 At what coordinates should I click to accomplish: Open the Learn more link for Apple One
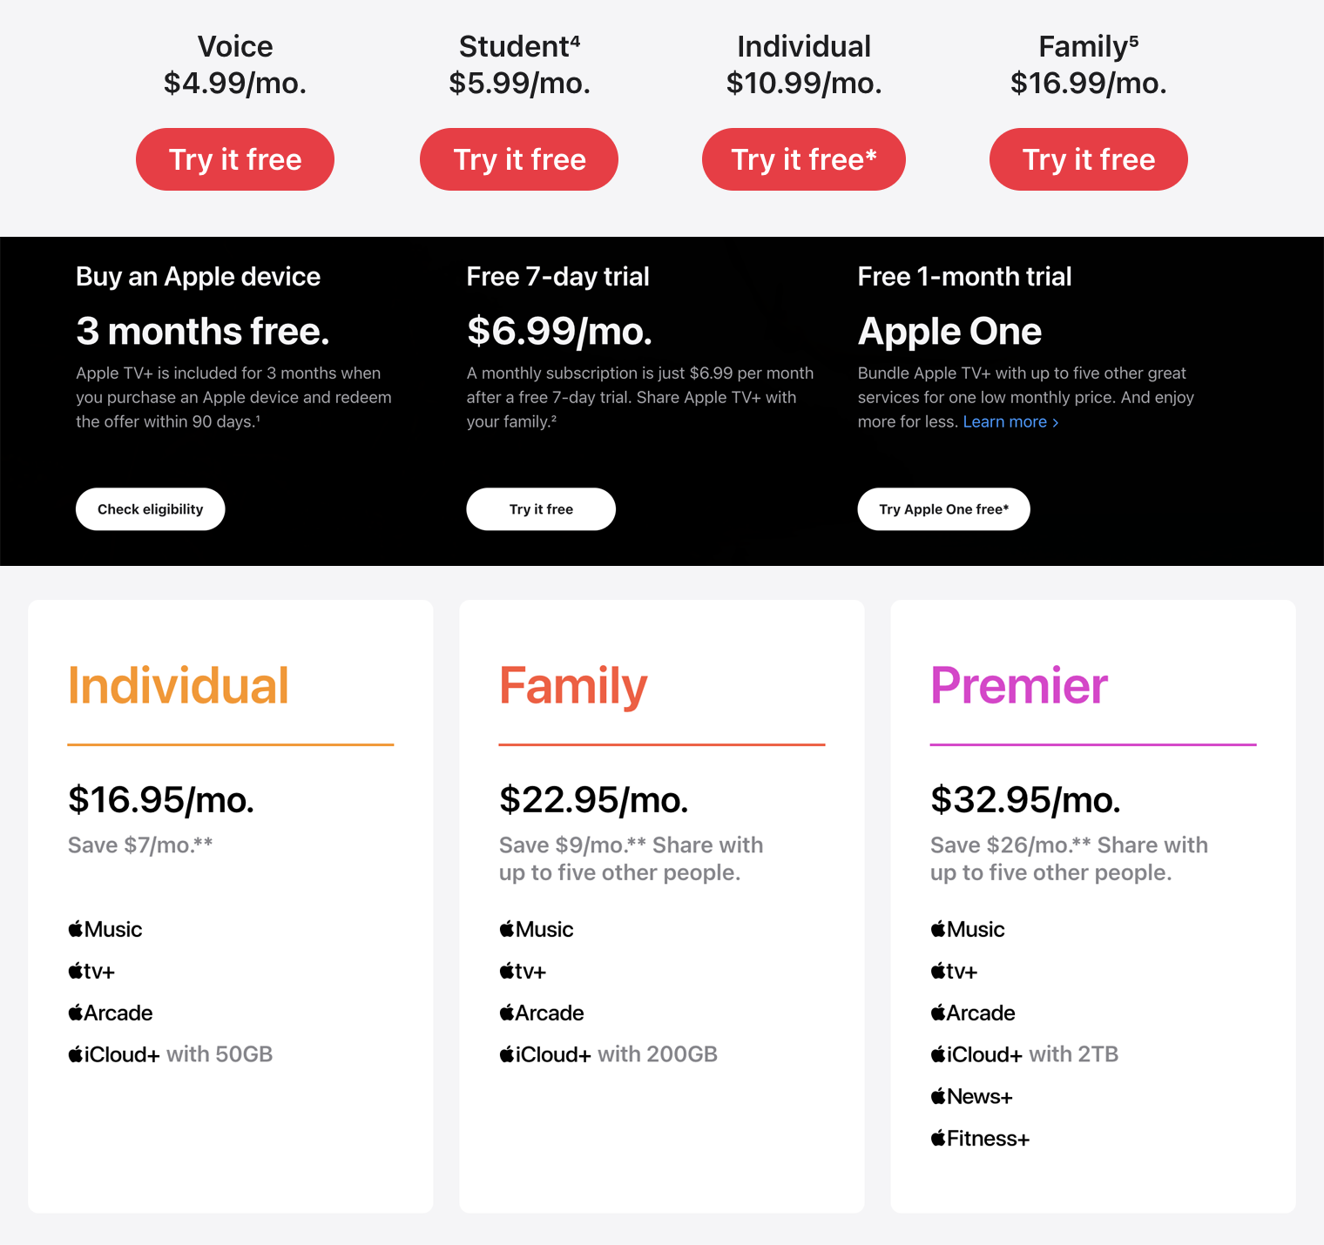point(1010,422)
